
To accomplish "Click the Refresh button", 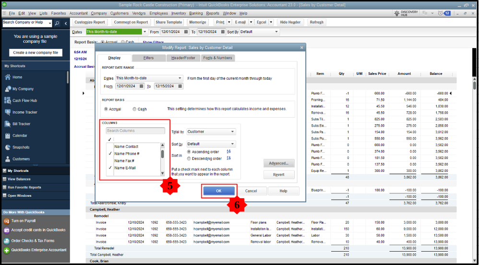I will pos(316,22).
